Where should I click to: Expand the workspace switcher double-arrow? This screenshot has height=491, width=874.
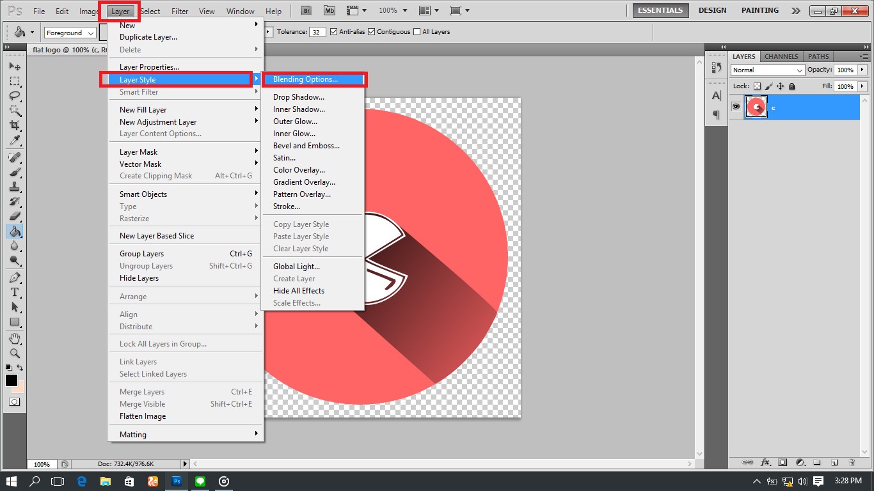pos(795,11)
